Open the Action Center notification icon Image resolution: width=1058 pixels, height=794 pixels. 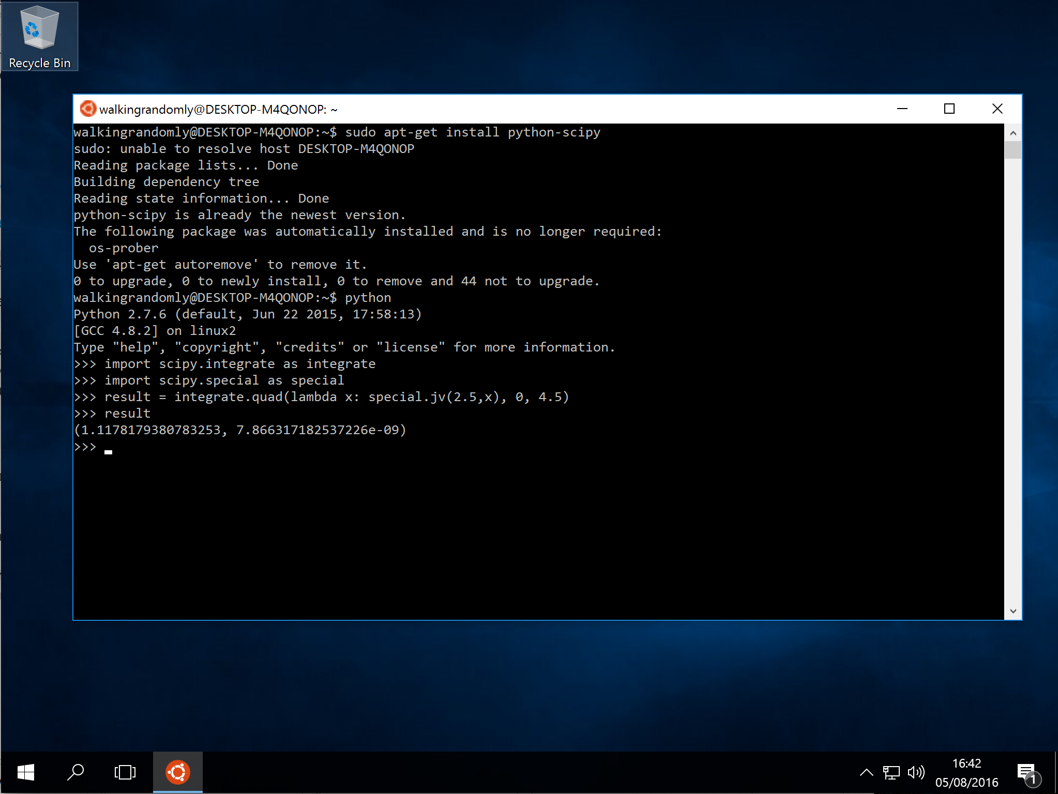pyautogui.click(x=1027, y=773)
